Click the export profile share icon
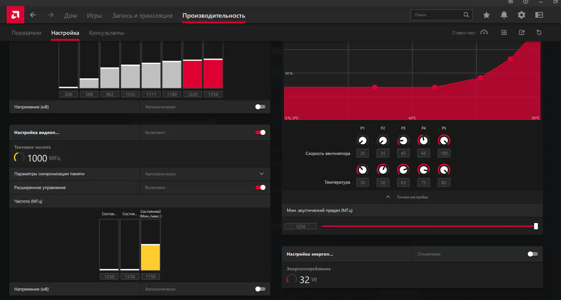This screenshot has width=561, height=300. [521, 32]
